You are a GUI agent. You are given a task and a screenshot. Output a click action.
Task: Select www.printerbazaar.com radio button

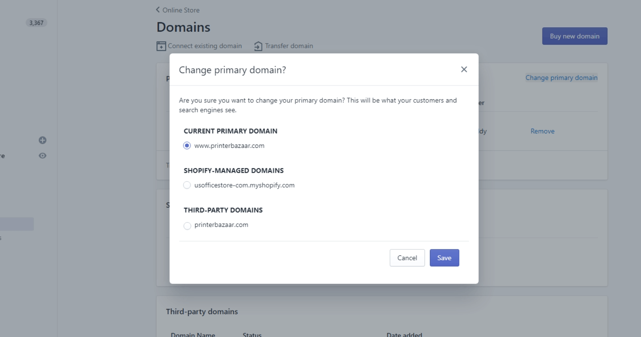[187, 145]
